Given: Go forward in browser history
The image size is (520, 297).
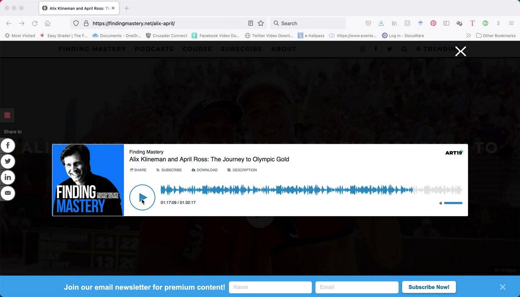Looking at the screenshot, I should pos(22,23).
